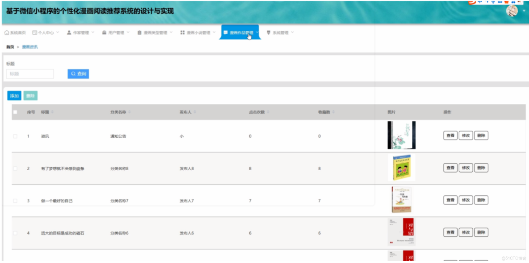The height and width of the screenshot is (263, 529).
Task: Click 修改 for the 资讯 row
Action: pyautogui.click(x=466, y=136)
